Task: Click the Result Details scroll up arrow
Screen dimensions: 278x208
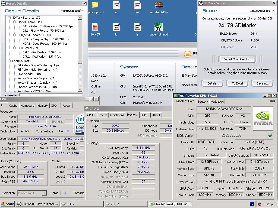Action: pos(80,18)
